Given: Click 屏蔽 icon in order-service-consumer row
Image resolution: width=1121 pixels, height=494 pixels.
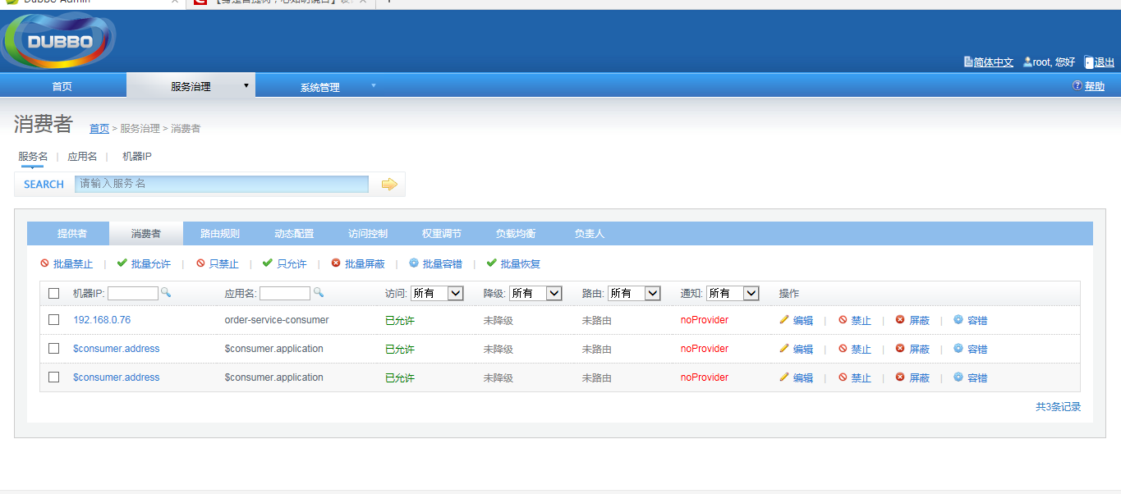Looking at the screenshot, I should [x=900, y=320].
